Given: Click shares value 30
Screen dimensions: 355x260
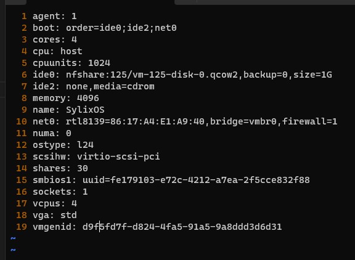Looking at the screenshot, I should tap(83, 168).
